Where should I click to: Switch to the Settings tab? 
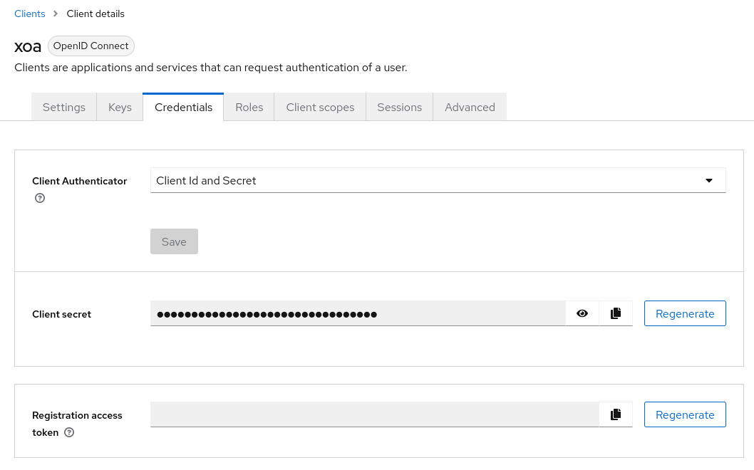(64, 107)
